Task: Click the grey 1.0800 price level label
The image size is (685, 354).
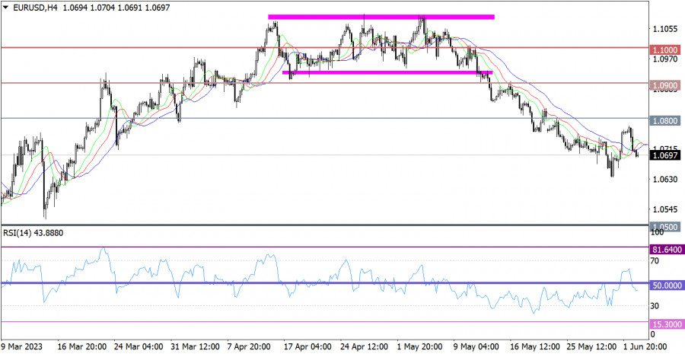Action: pyautogui.click(x=667, y=120)
